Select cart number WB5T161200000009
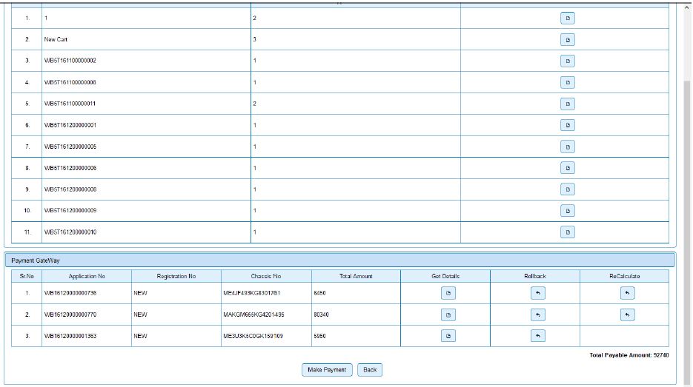The height and width of the screenshot is (387, 693). [70, 210]
